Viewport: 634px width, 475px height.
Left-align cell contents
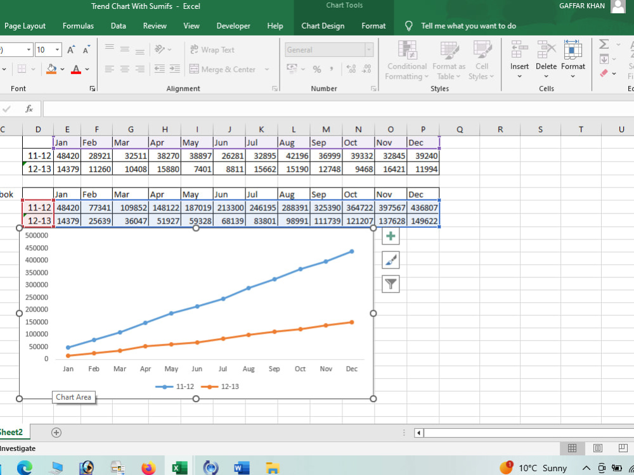click(x=110, y=69)
